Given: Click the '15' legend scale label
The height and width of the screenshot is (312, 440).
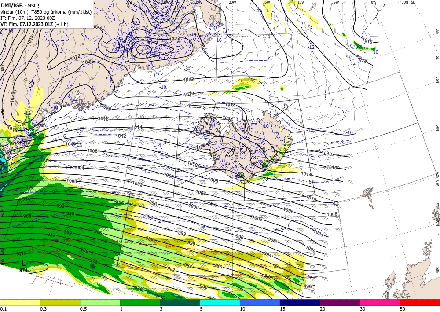Looking at the screenshot, I should tap(282, 309).
